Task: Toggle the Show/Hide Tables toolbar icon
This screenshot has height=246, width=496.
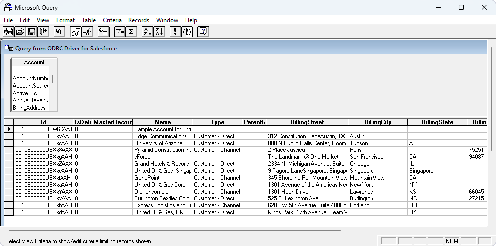Action: [76, 32]
